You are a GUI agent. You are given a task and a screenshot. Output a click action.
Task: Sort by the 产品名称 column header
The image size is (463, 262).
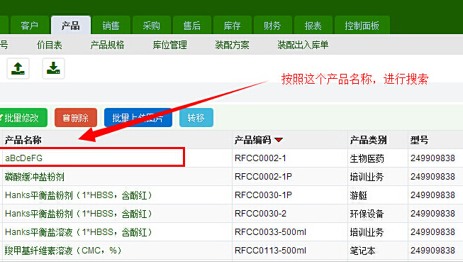pyautogui.click(x=23, y=140)
